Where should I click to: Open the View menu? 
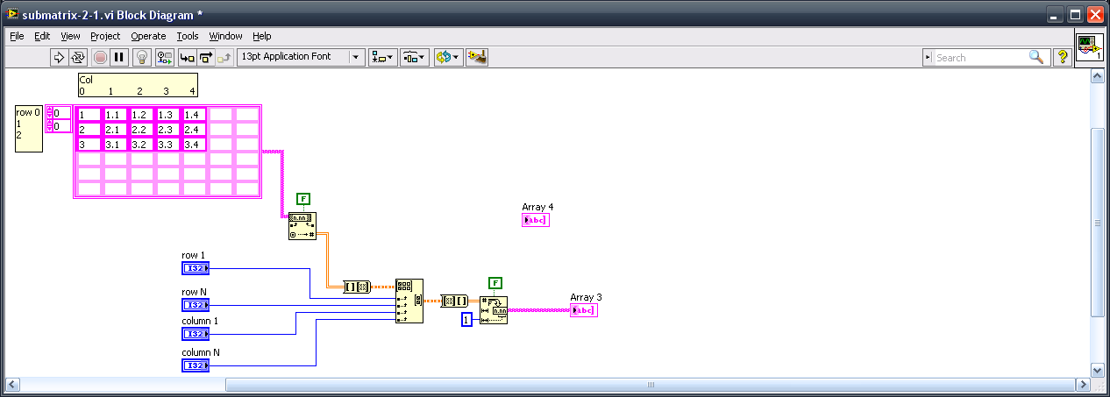coord(70,36)
